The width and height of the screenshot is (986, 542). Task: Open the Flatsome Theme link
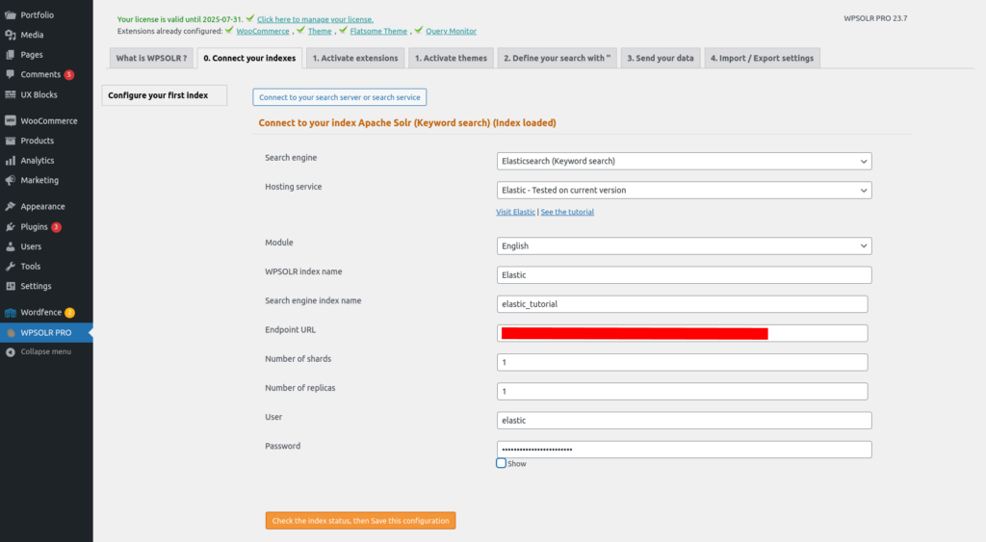point(378,31)
